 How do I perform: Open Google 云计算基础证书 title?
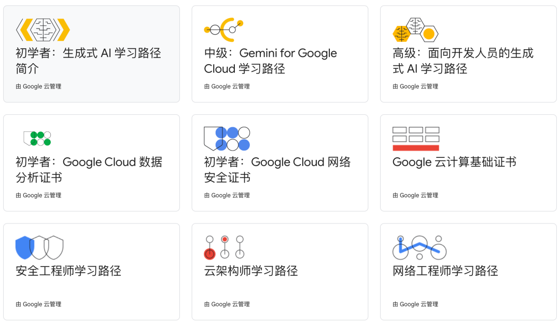[x=454, y=162]
